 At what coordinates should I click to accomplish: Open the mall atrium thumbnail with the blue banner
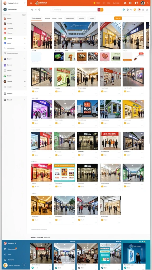pyautogui.click(x=76, y=36)
